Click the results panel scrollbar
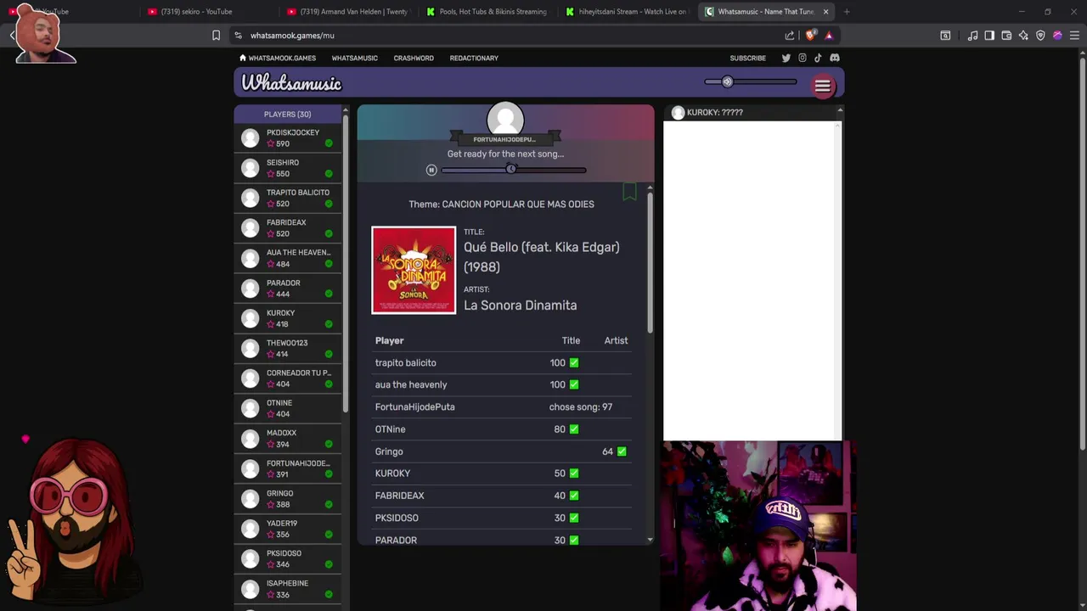This screenshot has width=1087, height=611. [650, 263]
